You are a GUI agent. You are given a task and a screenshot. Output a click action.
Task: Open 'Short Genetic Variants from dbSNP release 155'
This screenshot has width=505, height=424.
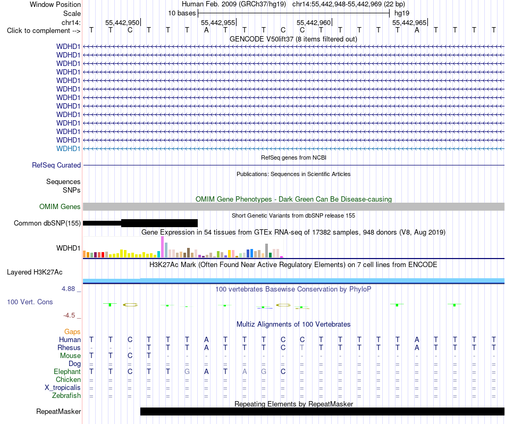tap(293, 215)
